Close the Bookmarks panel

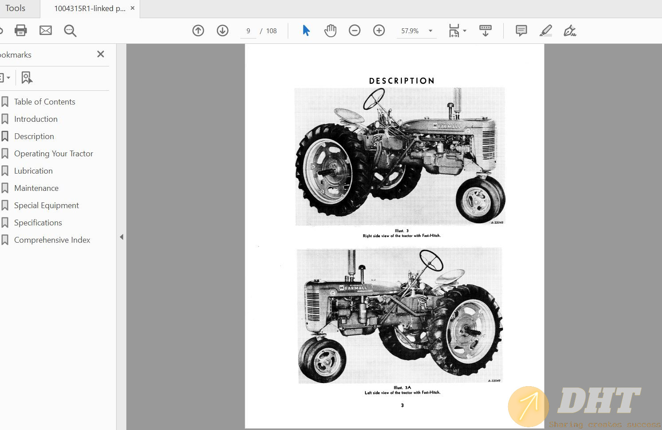click(101, 54)
